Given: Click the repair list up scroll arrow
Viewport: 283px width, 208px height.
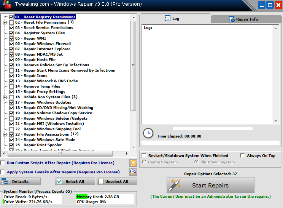Looking at the screenshot, I should 134,18.
